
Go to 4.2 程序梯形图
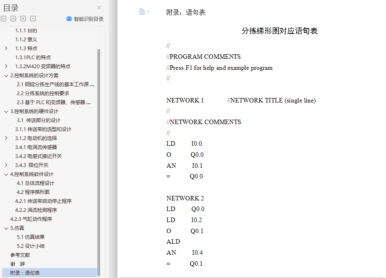click(33, 192)
